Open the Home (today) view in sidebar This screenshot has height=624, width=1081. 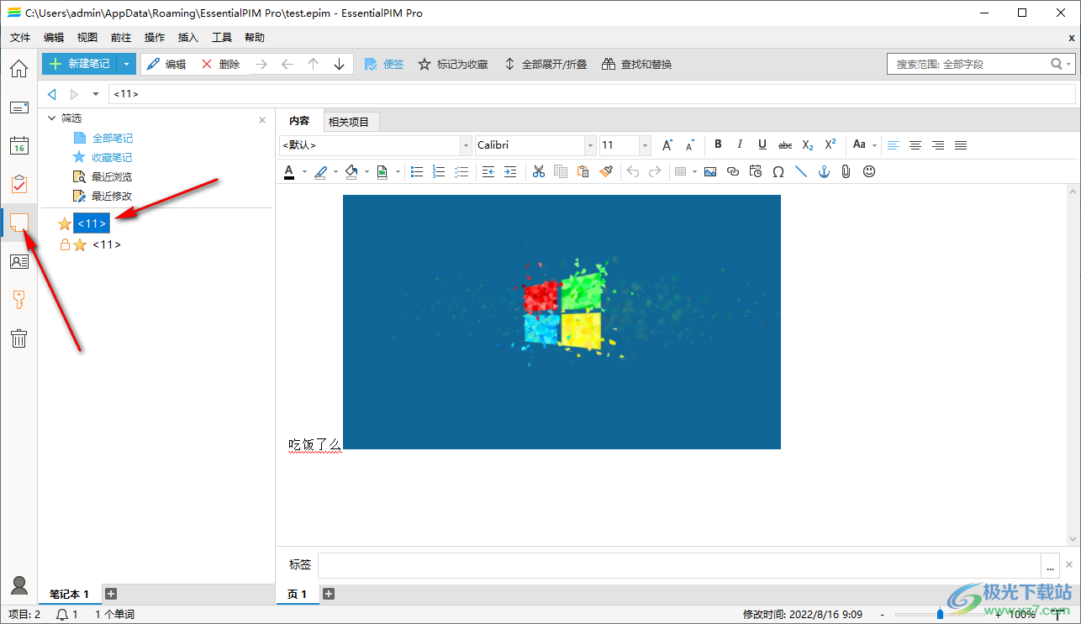click(x=18, y=69)
